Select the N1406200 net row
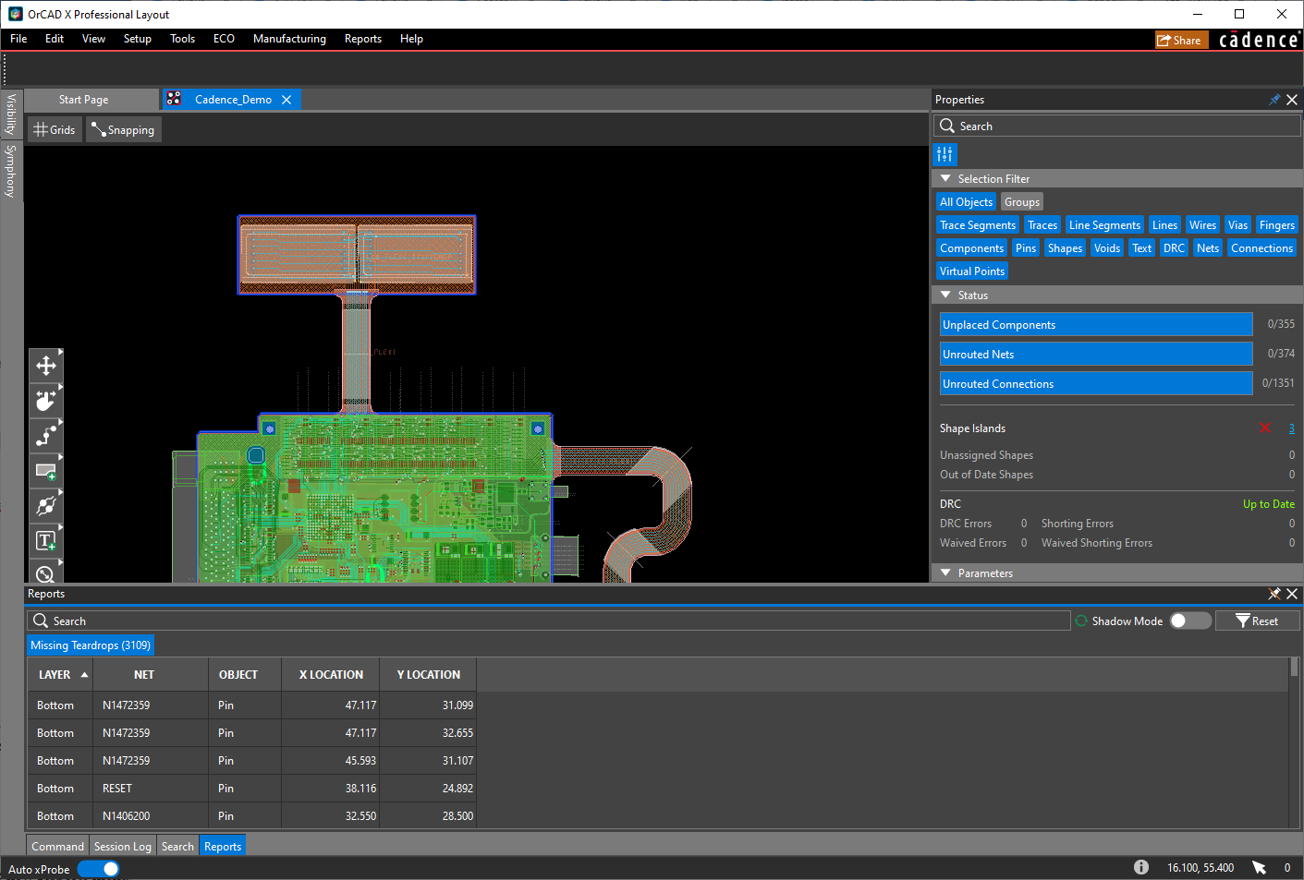This screenshot has height=880, width=1304. coord(251,816)
